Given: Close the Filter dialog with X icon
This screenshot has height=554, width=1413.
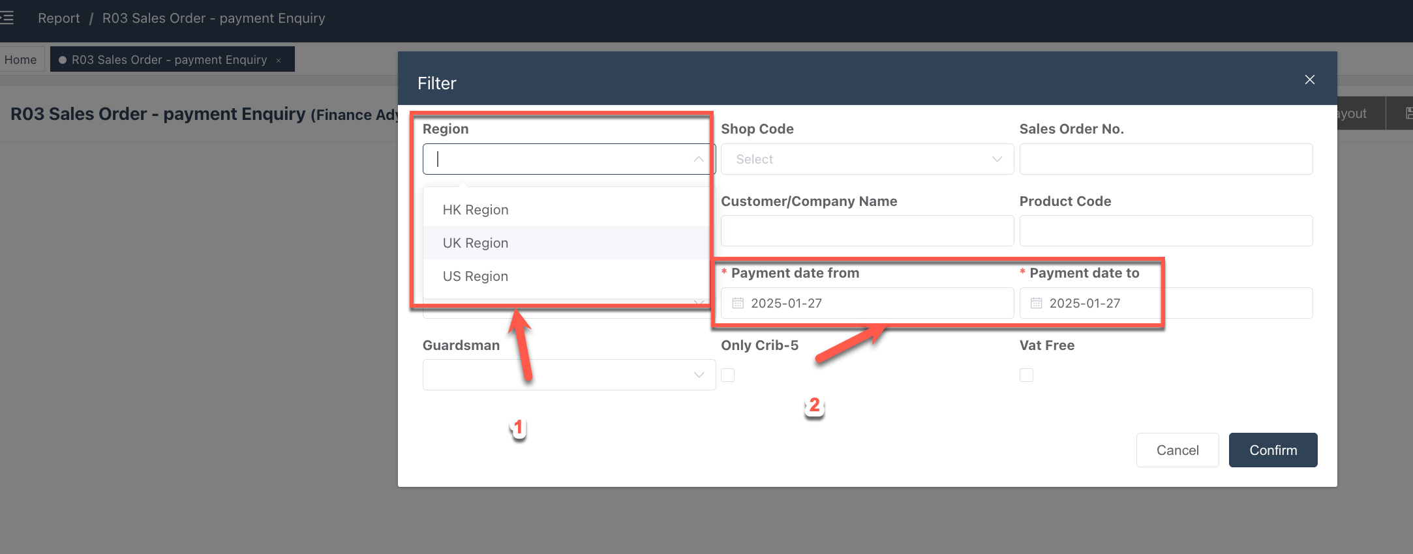Looking at the screenshot, I should 1309,80.
